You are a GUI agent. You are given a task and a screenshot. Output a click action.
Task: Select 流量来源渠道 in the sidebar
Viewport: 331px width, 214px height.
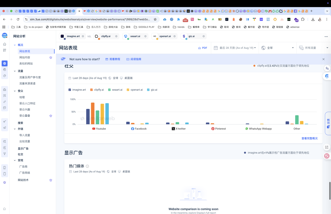point(27,83)
